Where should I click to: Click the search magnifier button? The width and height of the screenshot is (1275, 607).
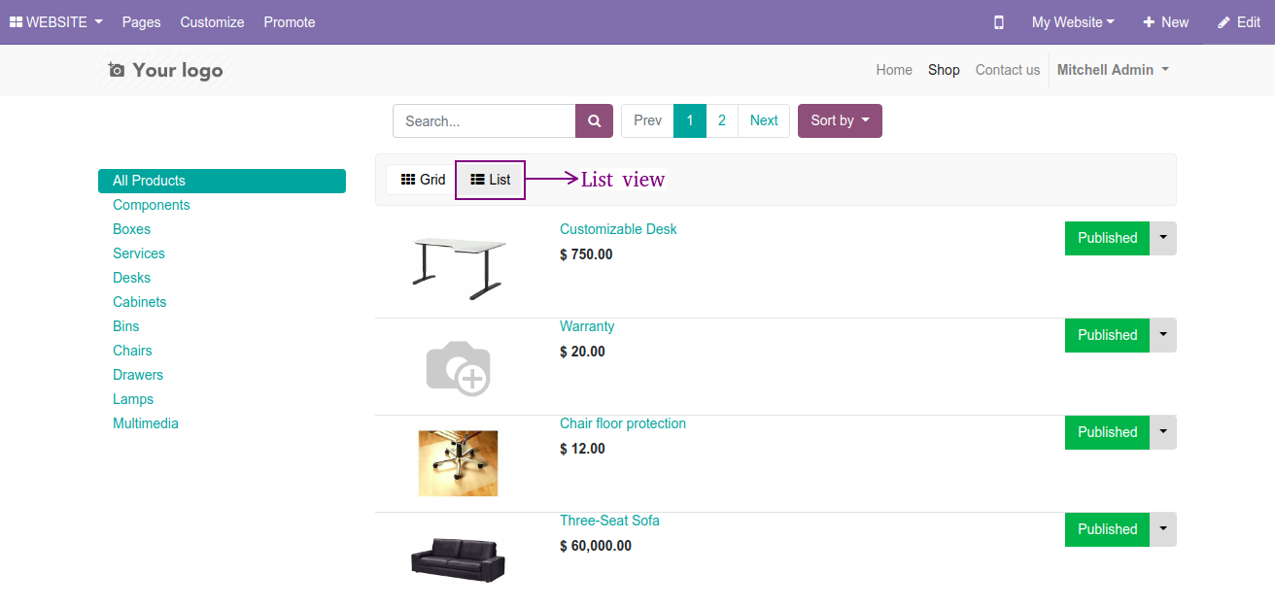[x=595, y=121]
